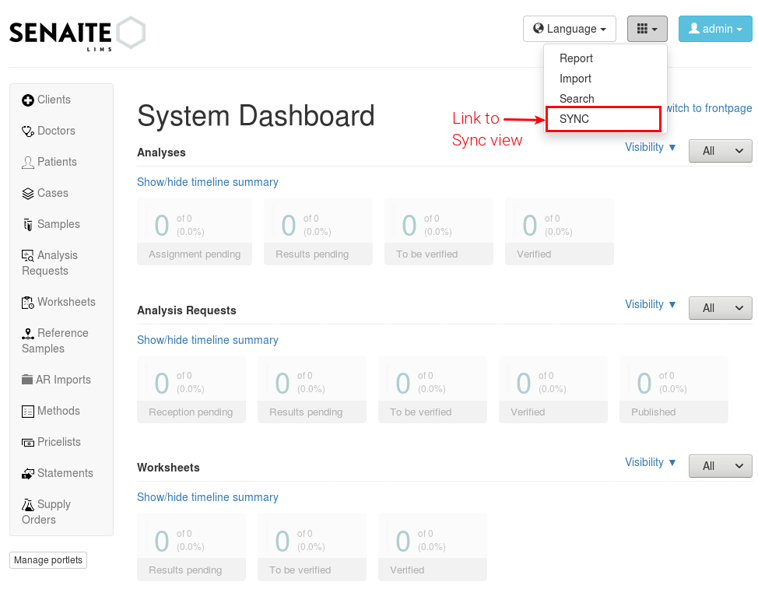Toggle the Worksheets timeline summary
The width and height of the screenshot is (758, 589).
click(x=207, y=496)
